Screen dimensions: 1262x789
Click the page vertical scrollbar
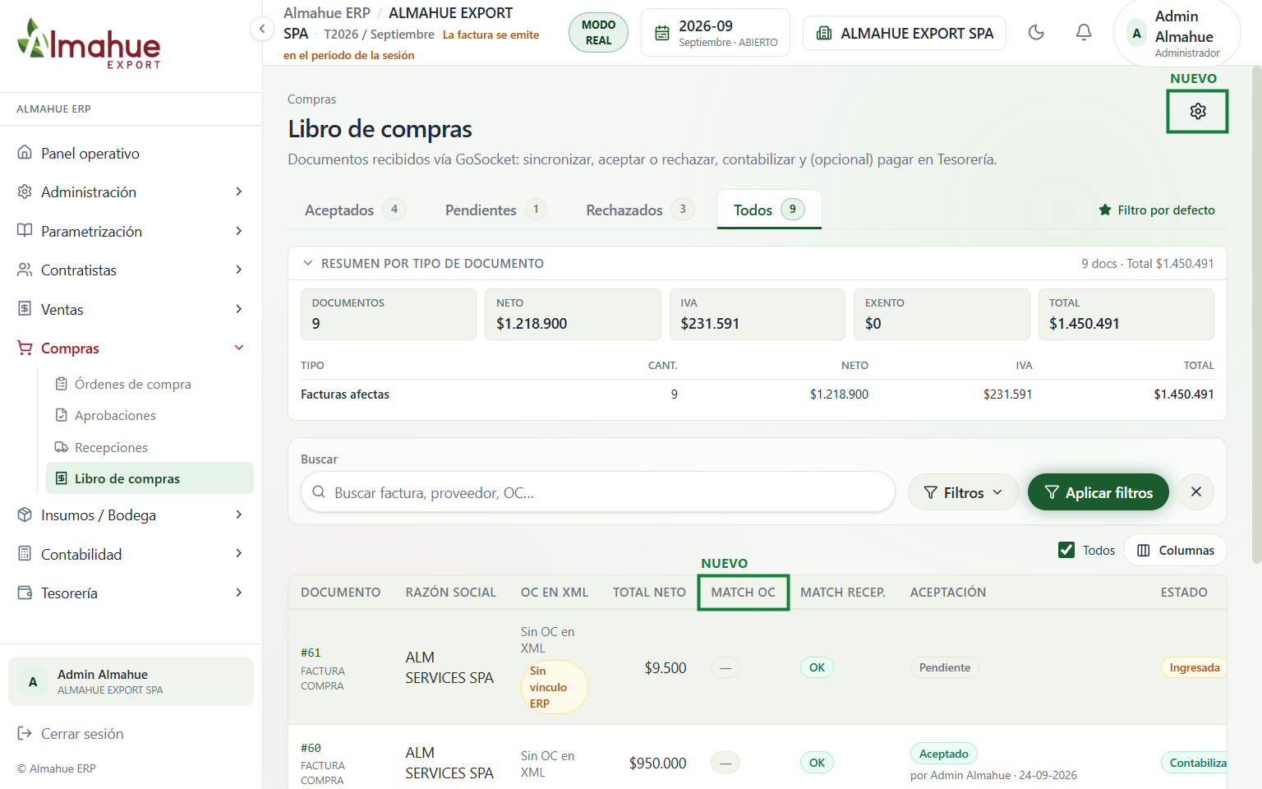click(1256, 316)
